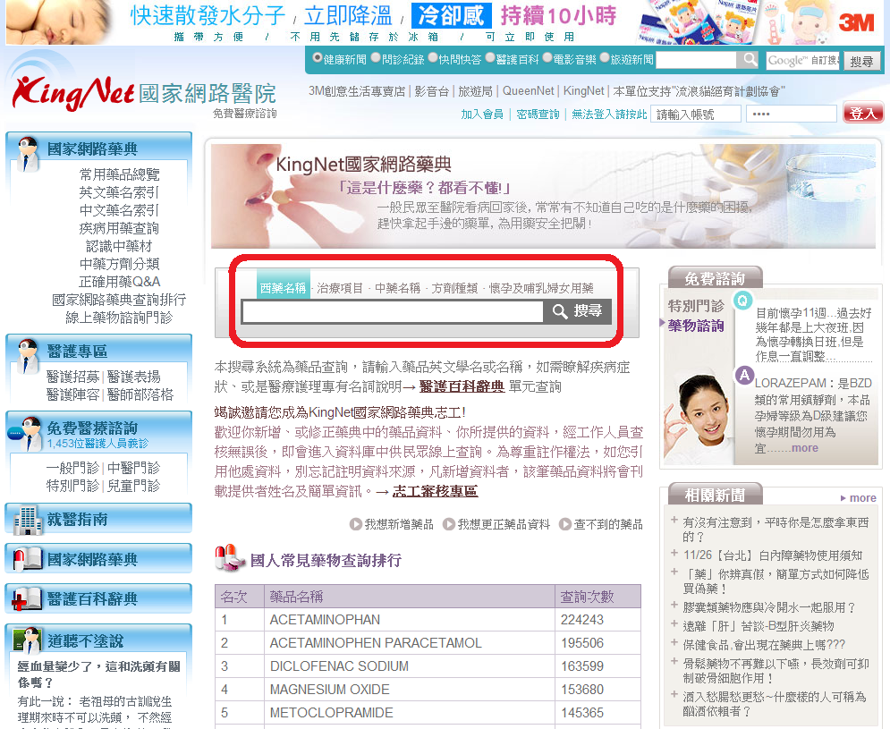890x729 pixels.
Task: Expand the 「藥」你辨真假 news plus
Action: (x=674, y=572)
